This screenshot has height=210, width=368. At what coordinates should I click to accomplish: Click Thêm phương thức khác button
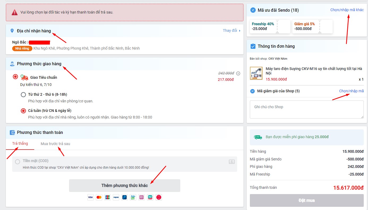(125, 186)
